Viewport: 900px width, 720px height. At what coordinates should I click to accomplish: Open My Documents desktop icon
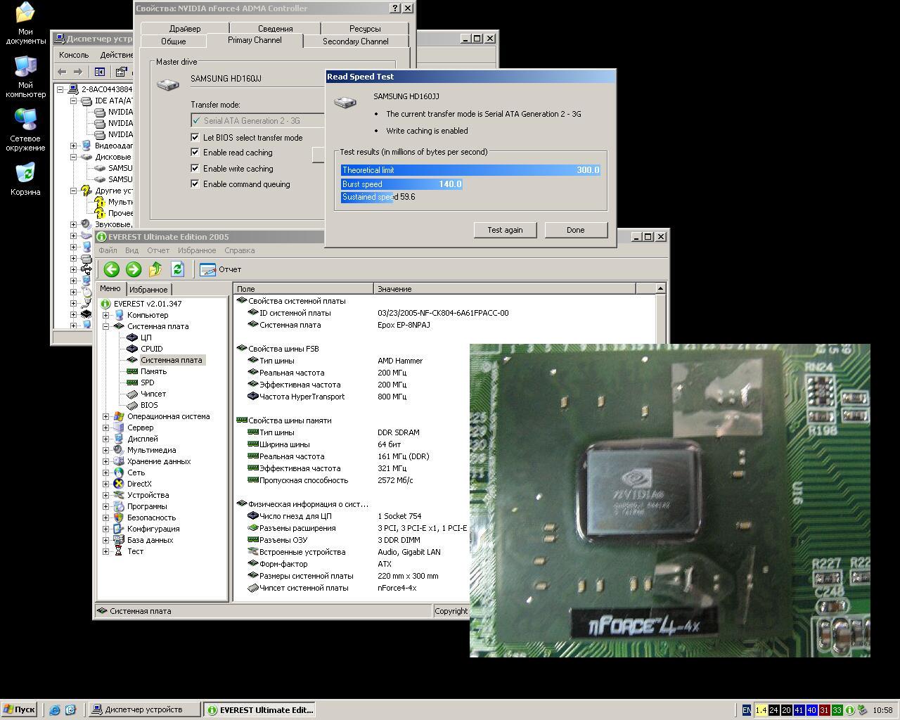pyautogui.click(x=25, y=23)
